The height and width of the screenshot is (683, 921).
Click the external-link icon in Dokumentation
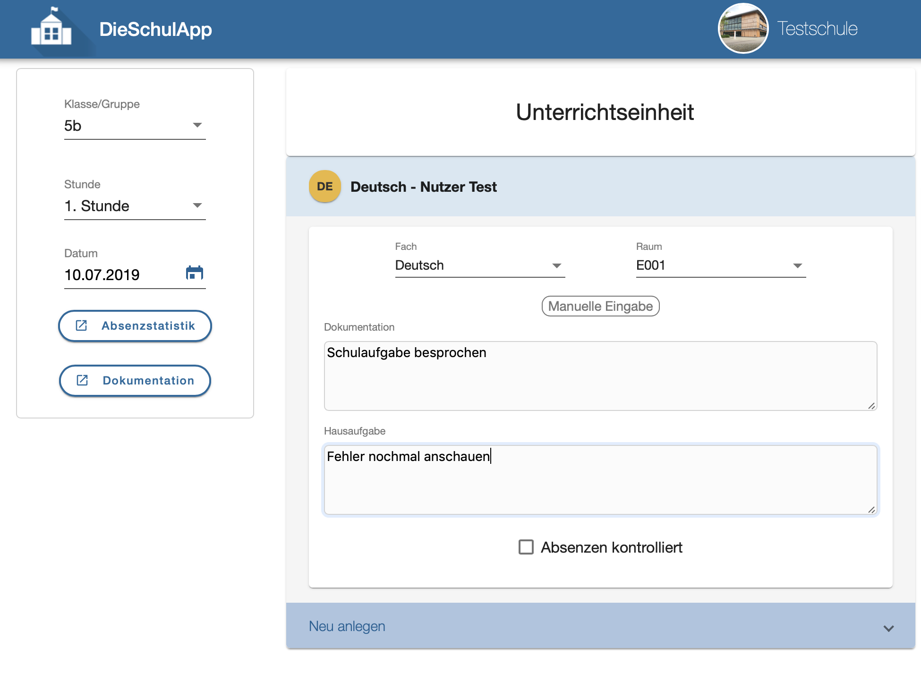pos(82,380)
